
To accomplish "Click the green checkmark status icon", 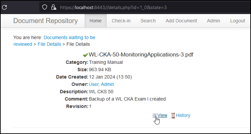I will (85, 55).
